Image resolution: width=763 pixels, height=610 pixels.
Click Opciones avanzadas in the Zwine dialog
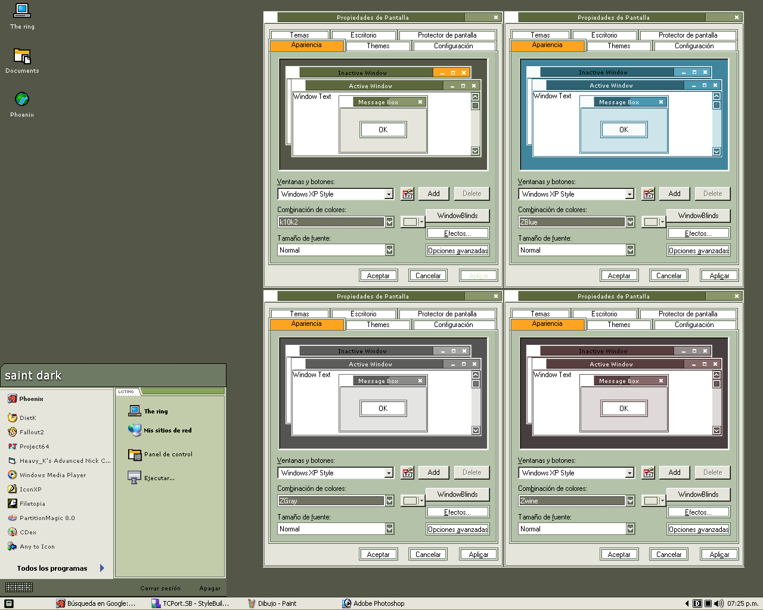tap(698, 530)
